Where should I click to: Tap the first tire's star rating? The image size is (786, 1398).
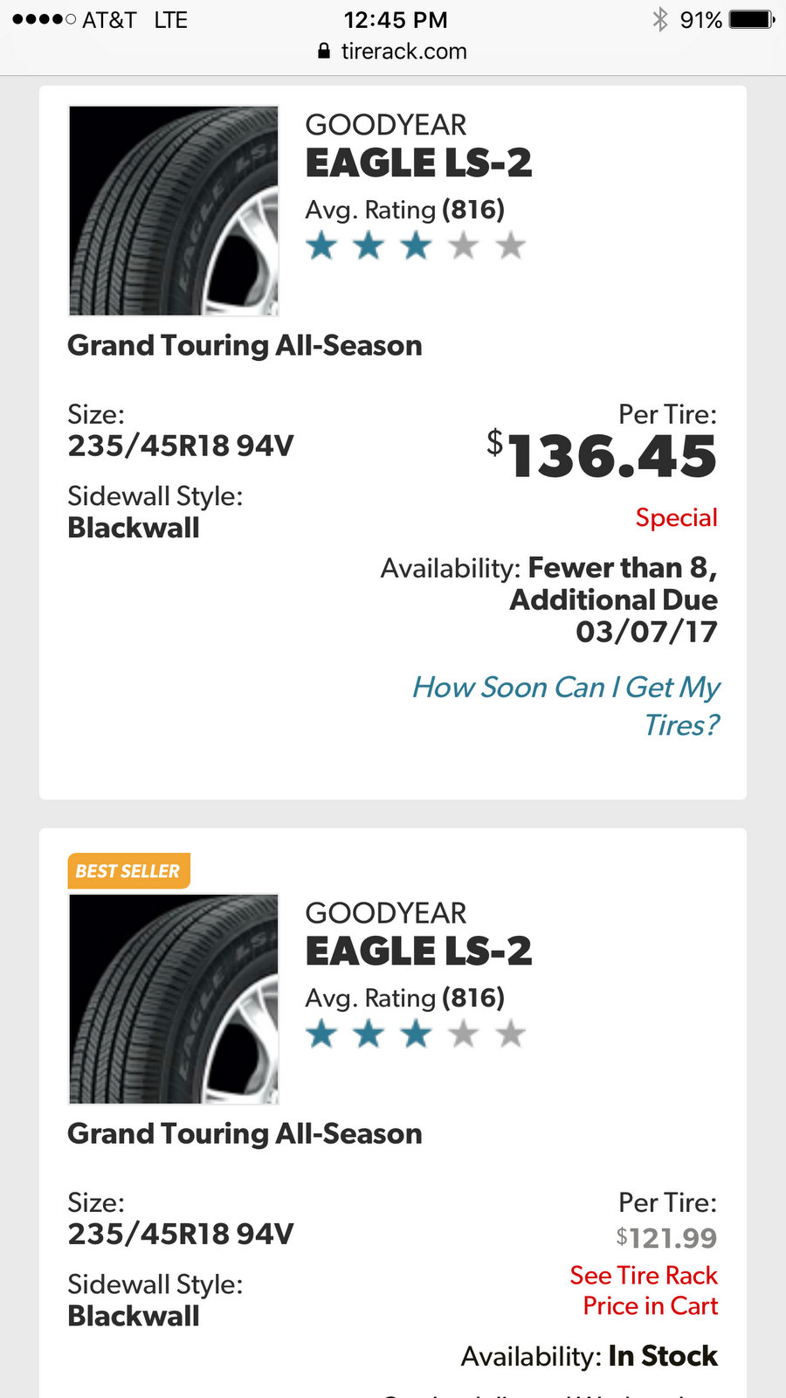(416, 246)
